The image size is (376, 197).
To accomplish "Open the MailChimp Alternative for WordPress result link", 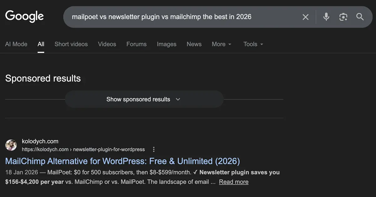I will [122, 161].
